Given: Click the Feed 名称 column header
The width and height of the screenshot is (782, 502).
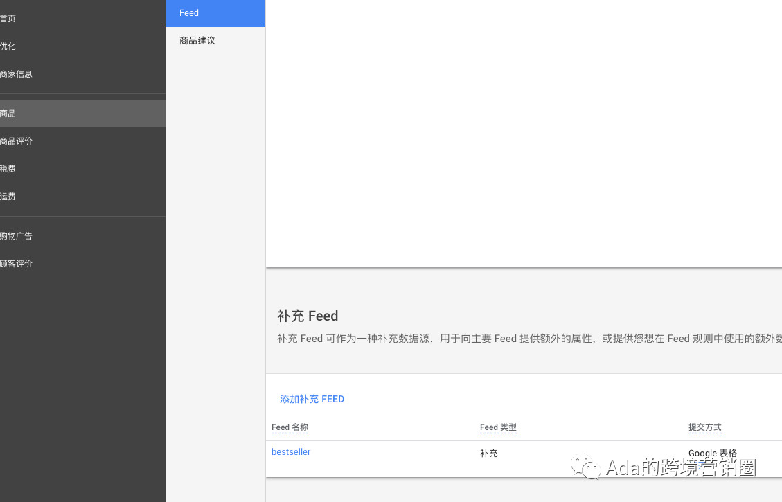Looking at the screenshot, I should coord(290,427).
